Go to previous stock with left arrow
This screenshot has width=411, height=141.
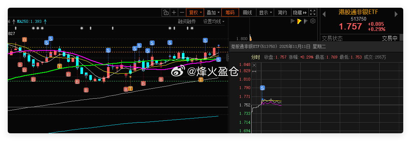click(x=324, y=14)
